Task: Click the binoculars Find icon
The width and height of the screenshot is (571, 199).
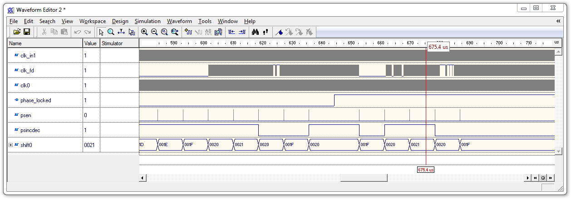Action: tap(255, 32)
